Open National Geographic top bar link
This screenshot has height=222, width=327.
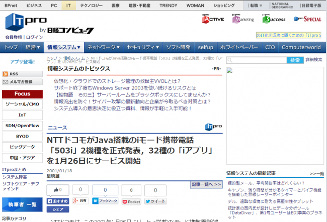coord(282,6)
